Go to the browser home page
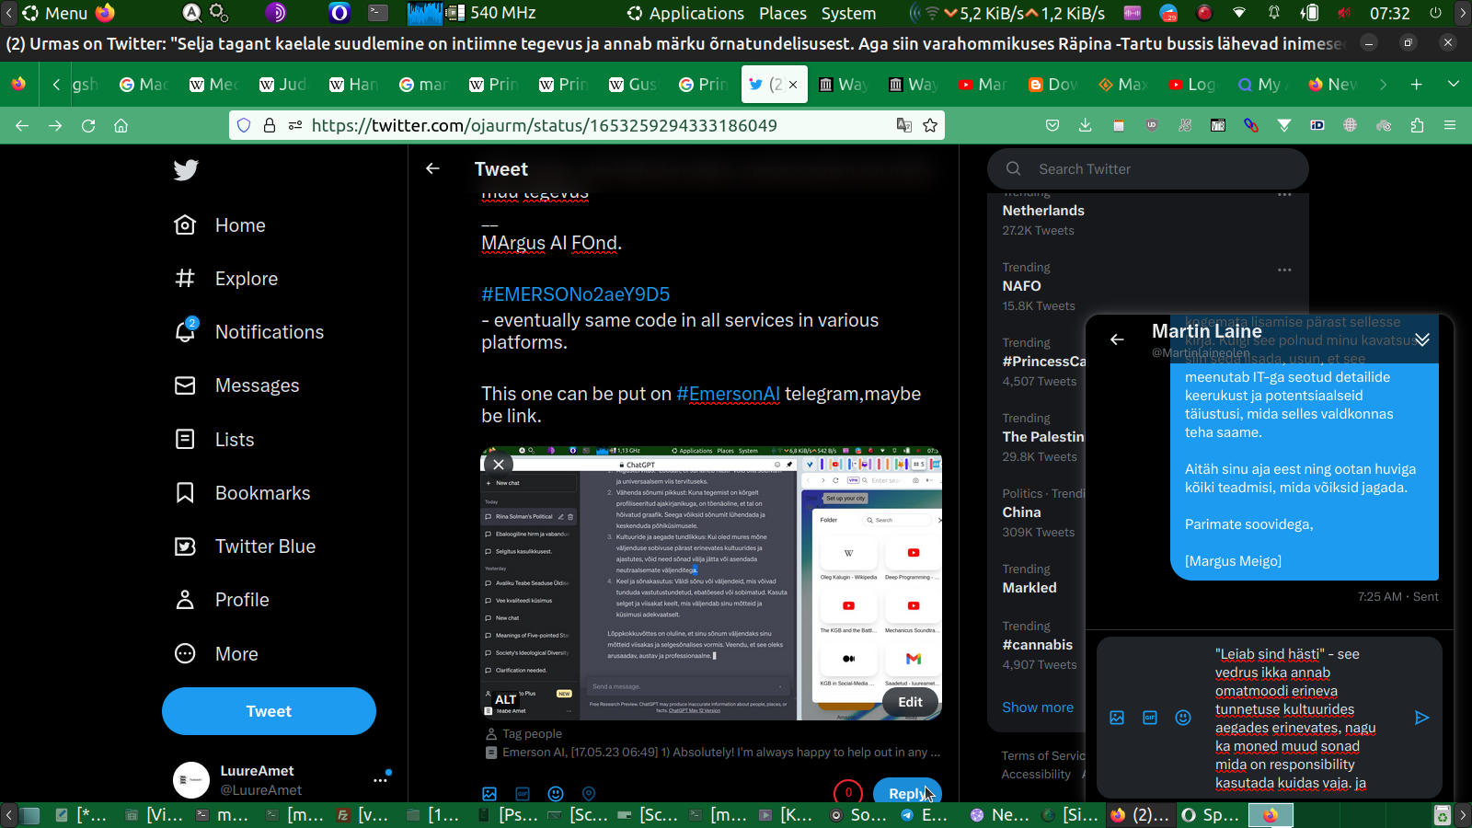 click(121, 125)
